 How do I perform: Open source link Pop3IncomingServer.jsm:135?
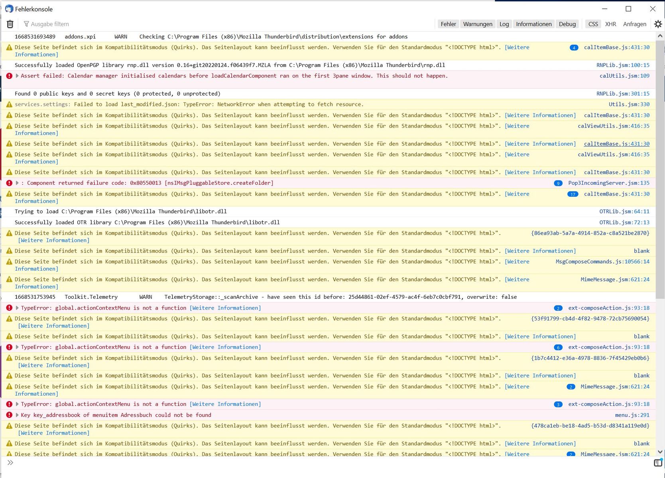pos(608,183)
